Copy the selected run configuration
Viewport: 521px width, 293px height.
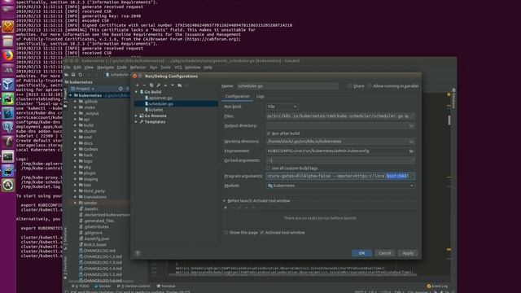(151, 85)
